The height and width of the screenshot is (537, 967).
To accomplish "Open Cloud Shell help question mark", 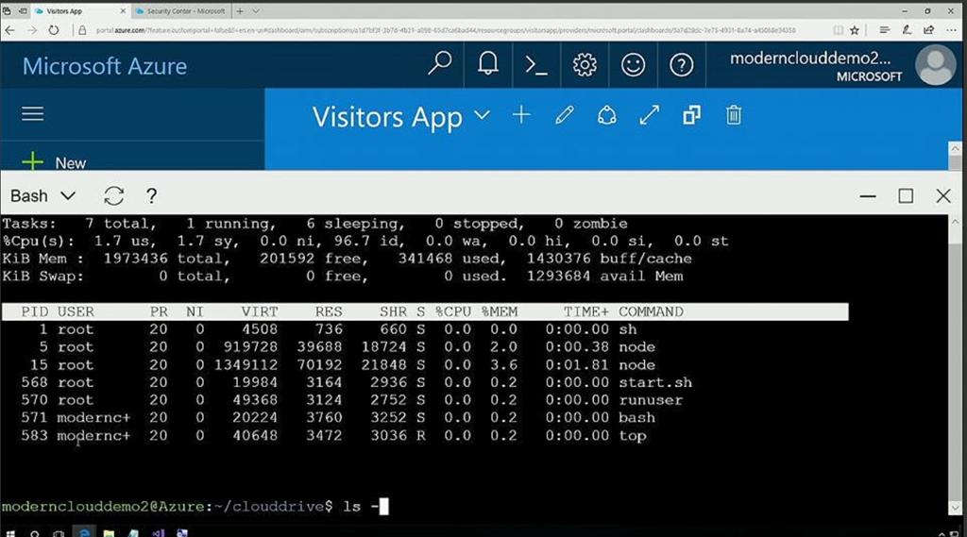I will pos(152,196).
